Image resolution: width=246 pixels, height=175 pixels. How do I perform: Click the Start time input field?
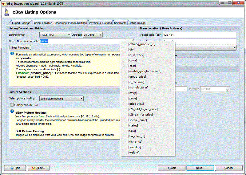213,89
